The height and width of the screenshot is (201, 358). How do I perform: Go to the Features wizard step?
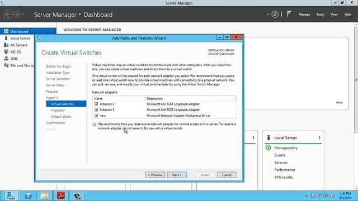[52, 92]
